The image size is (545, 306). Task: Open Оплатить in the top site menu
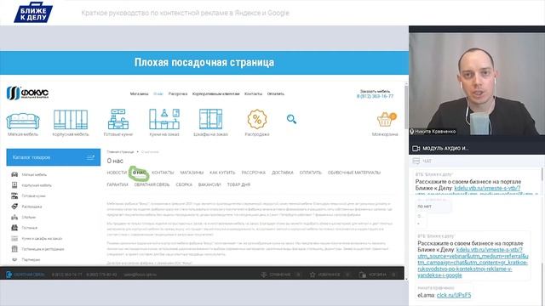[276, 94]
